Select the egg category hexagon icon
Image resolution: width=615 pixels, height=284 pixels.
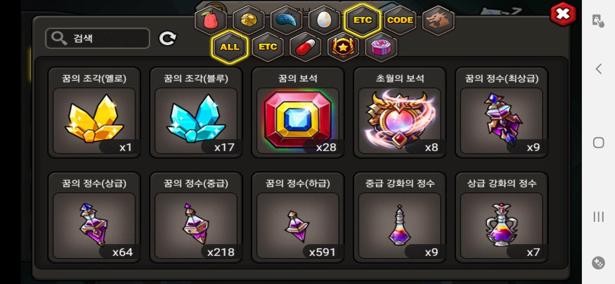point(324,20)
